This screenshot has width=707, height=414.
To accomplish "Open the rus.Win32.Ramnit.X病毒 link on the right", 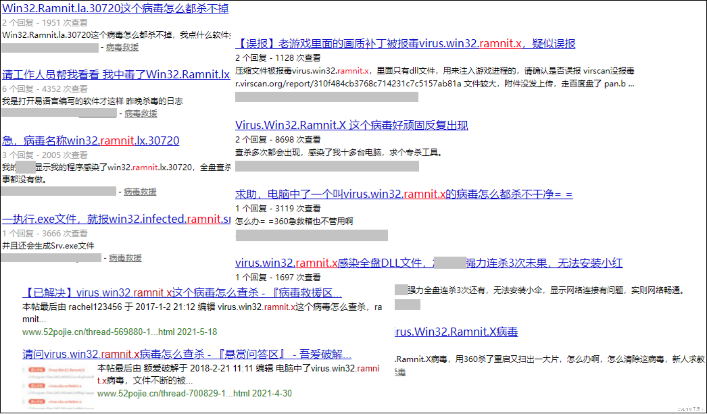I will coord(456,331).
